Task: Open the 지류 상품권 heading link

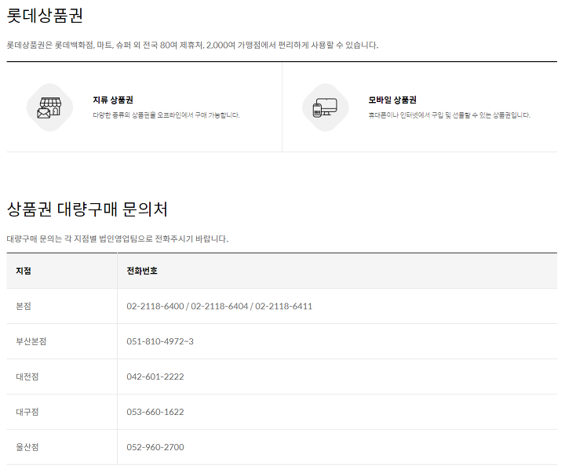Action: point(113,100)
